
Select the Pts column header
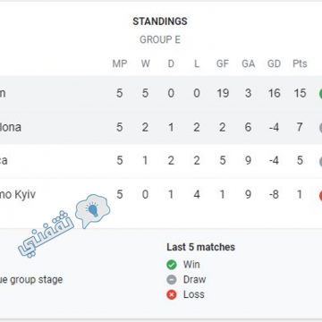click(300, 64)
